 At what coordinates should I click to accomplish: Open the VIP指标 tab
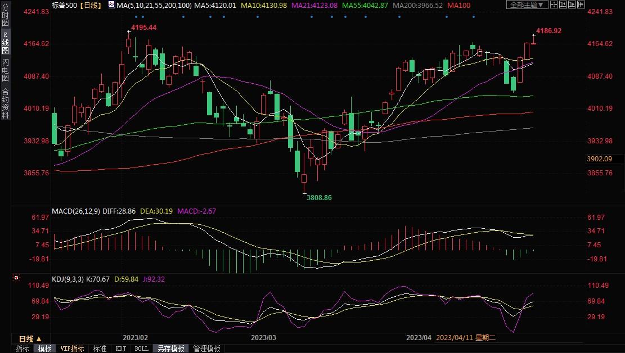coord(72,349)
